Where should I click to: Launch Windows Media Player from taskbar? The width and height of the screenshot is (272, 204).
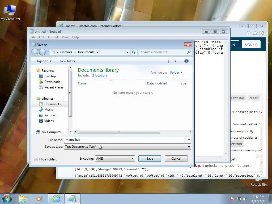pos(39,199)
